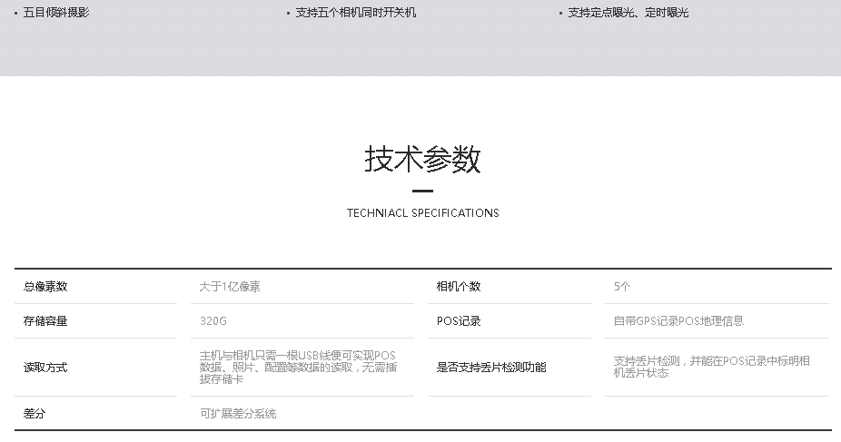Click the 可扩展差分系统 value
This screenshot has width=841, height=442.
(x=238, y=414)
